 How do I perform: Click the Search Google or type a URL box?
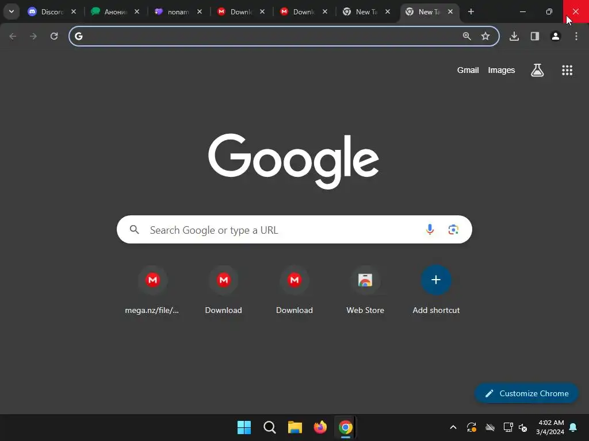click(294, 230)
